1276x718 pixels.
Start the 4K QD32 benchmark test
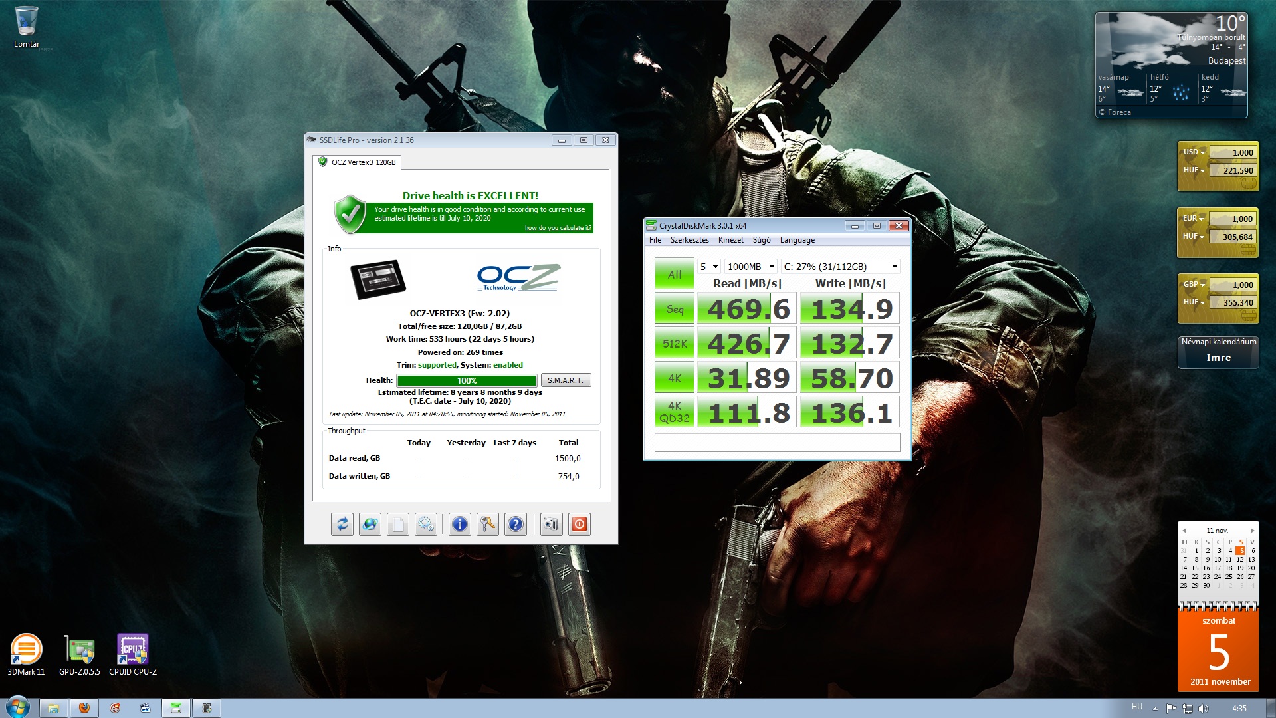coord(675,412)
